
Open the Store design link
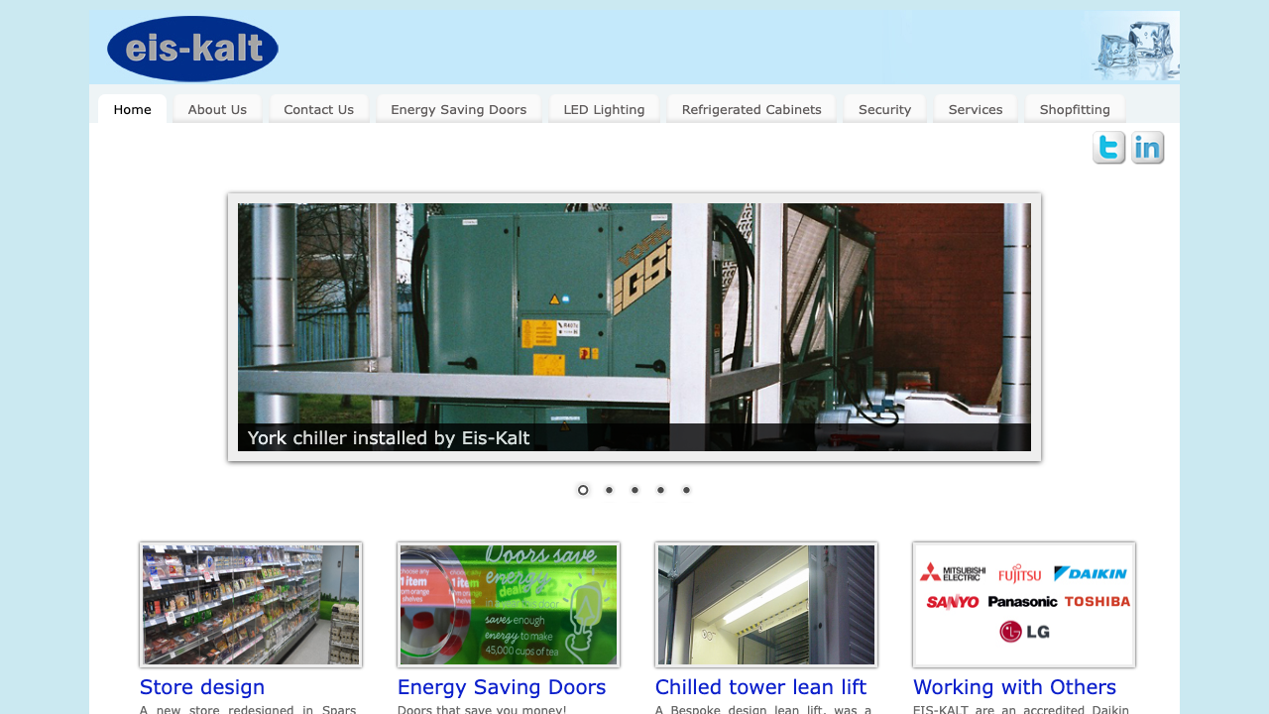click(201, 686)
